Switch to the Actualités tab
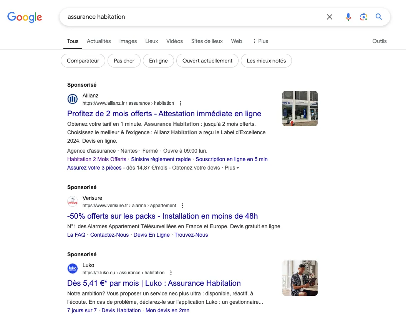 pyautogui.click(x=99, y=41)
